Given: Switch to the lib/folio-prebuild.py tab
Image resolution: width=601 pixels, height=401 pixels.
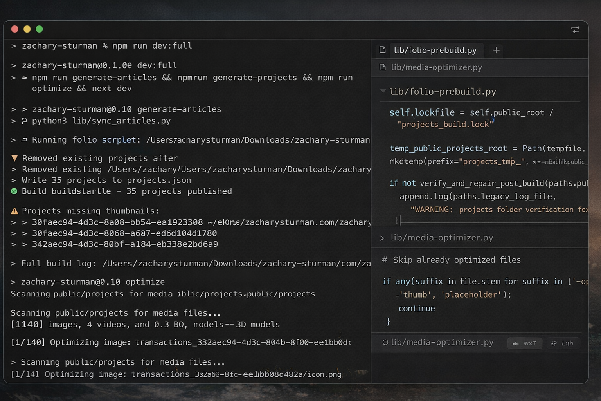Looking at the screenshot, I should pyautogui.click(x=435, y=50).
